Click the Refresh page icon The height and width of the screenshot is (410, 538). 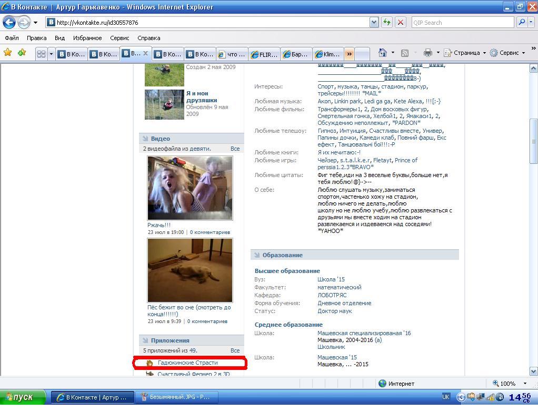point(387,22)
